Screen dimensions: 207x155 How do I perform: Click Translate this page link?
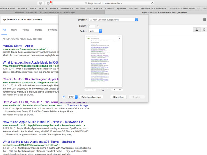tap(78, 105)
